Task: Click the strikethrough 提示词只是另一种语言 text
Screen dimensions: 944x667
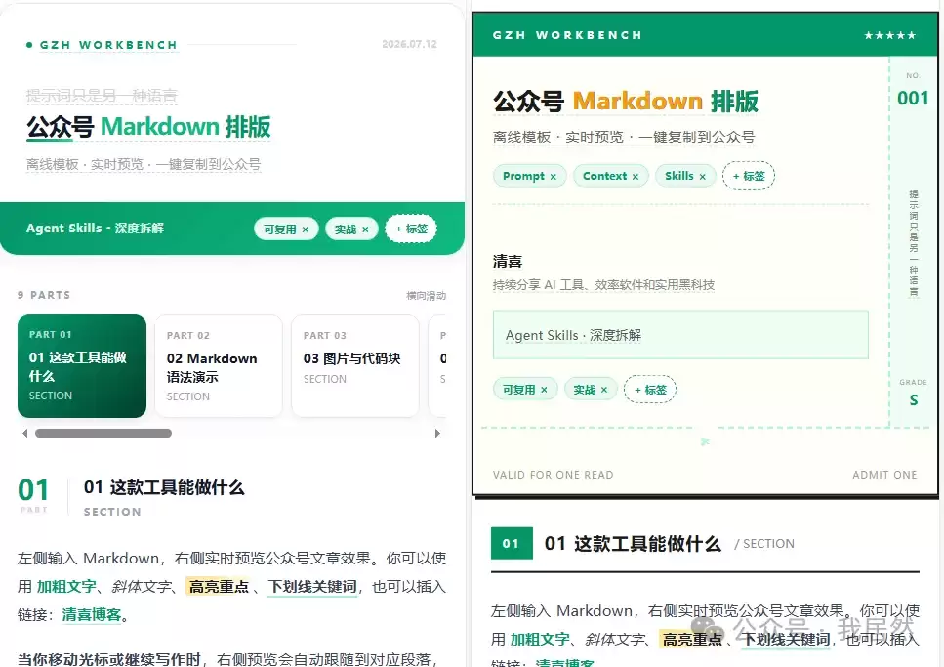Action: point(102,95)
